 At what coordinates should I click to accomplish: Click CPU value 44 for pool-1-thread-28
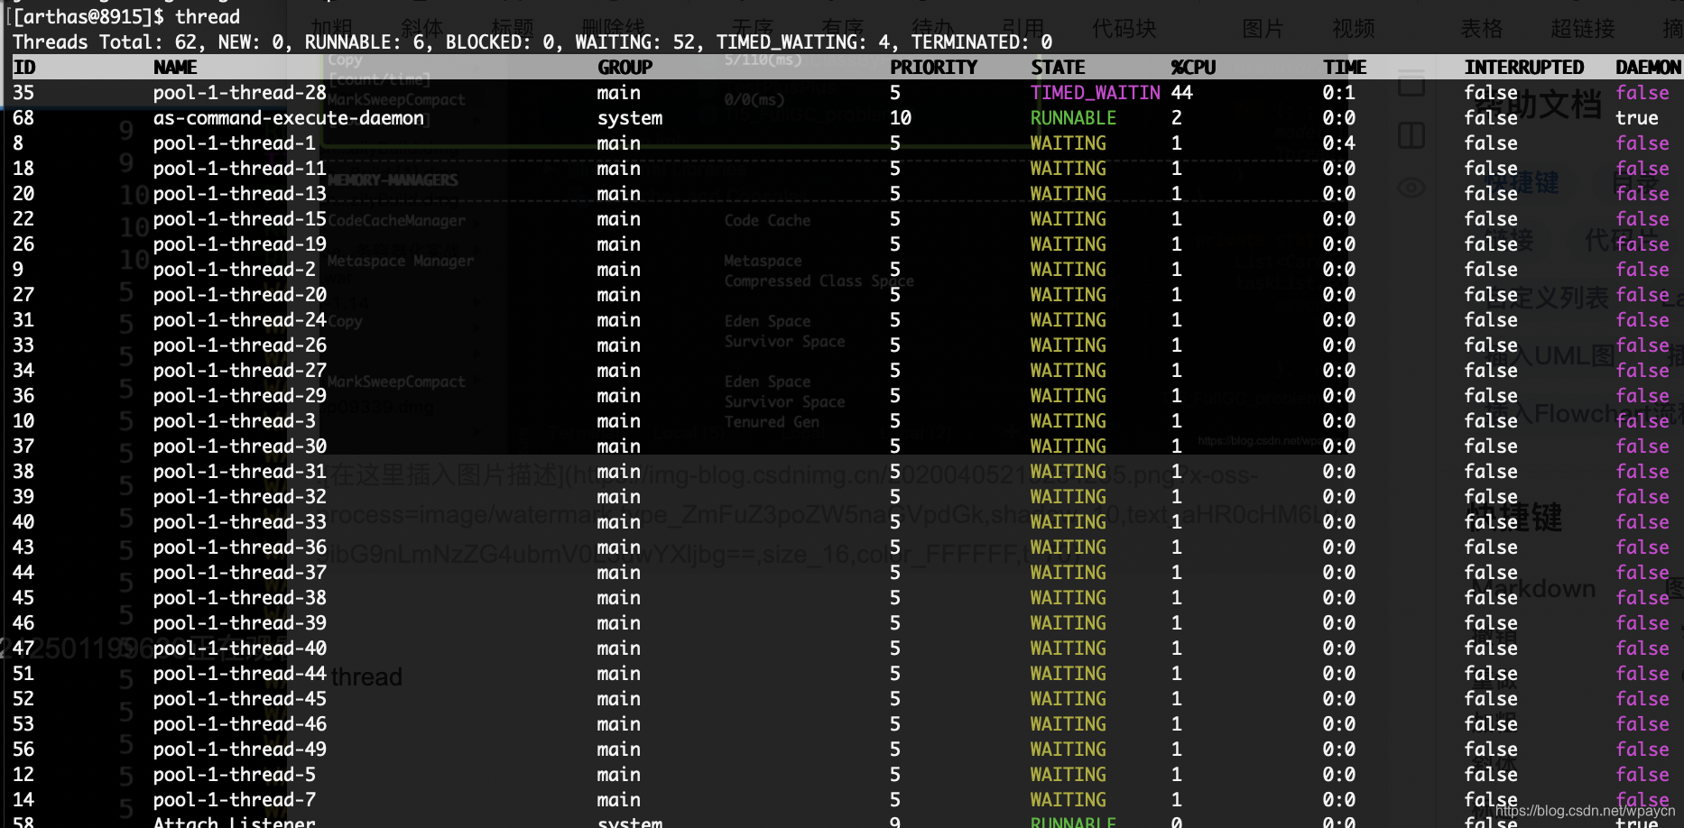point(1181,93)
